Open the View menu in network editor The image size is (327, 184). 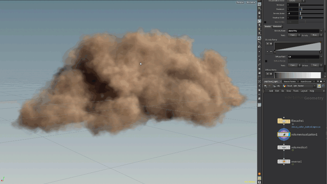(289, 91)
